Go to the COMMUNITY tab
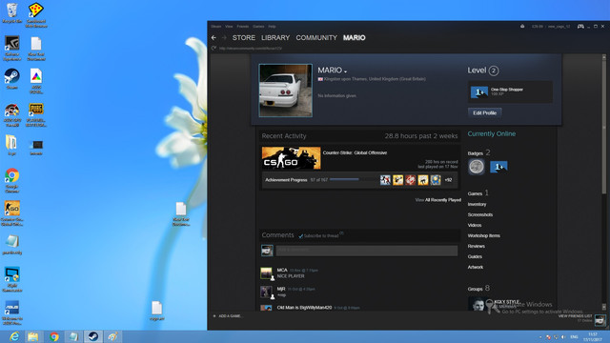The height and width of the screenshot is (343, 610). click(x=316, y=38)
